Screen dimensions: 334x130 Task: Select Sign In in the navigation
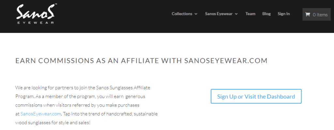283,14
